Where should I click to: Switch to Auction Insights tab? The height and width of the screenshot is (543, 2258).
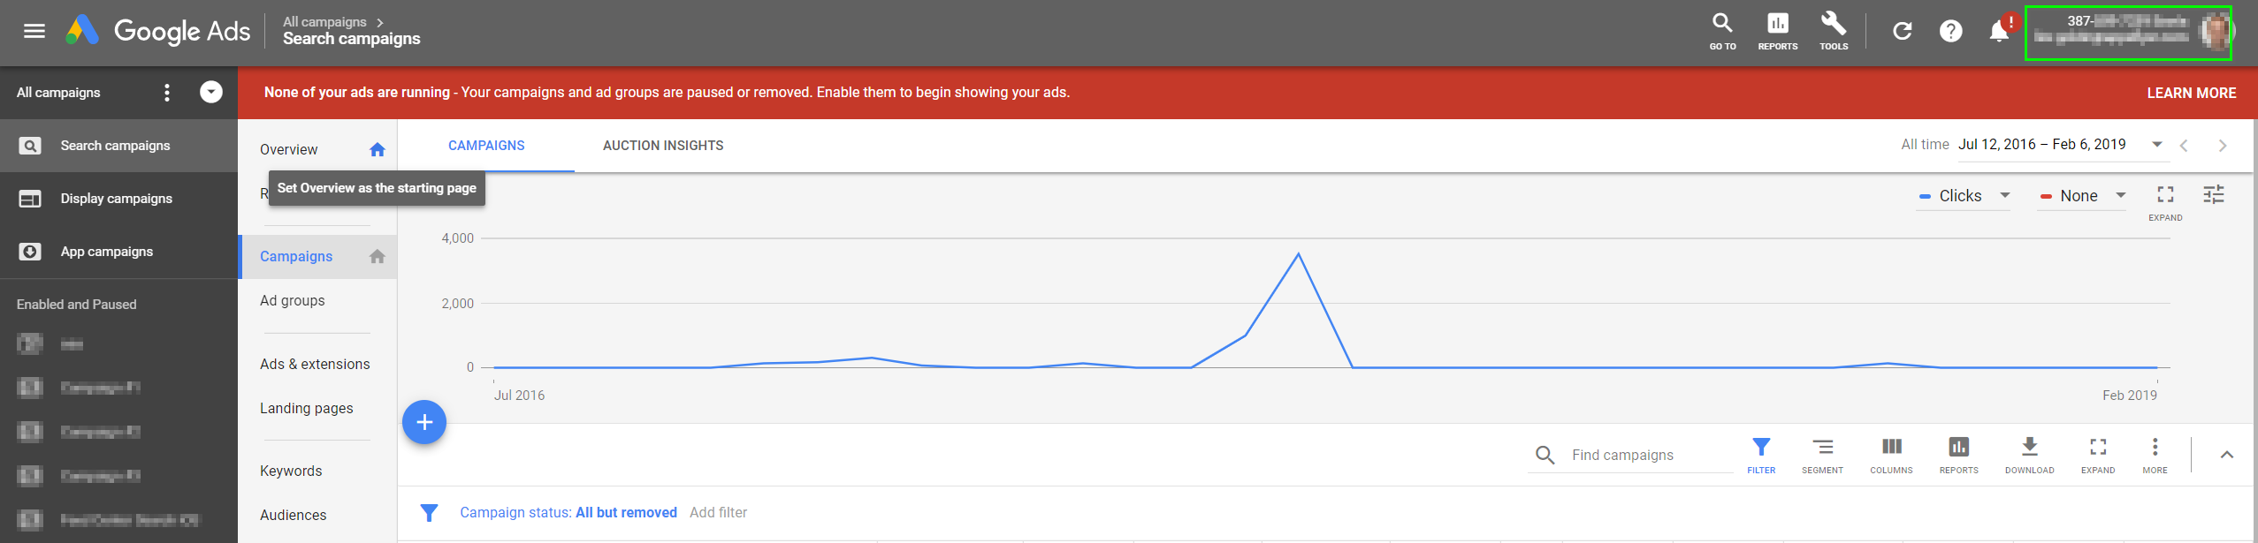point(663,146)
